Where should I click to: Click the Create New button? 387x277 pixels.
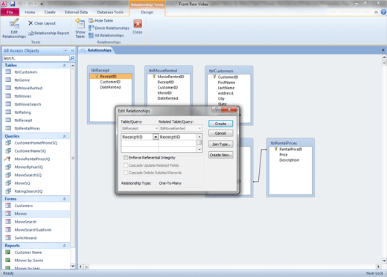(220, 155)
